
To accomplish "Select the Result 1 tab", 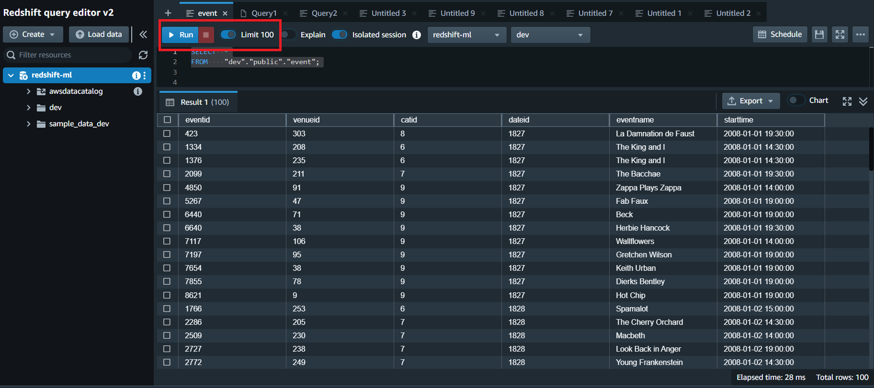I will click(x=198, y=102).
